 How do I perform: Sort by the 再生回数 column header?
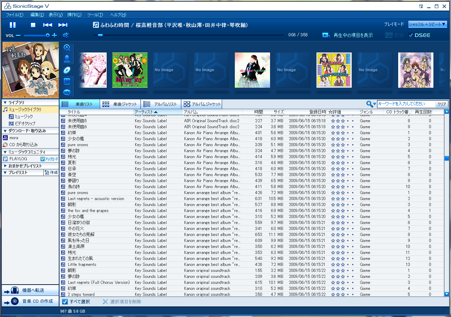423,112
